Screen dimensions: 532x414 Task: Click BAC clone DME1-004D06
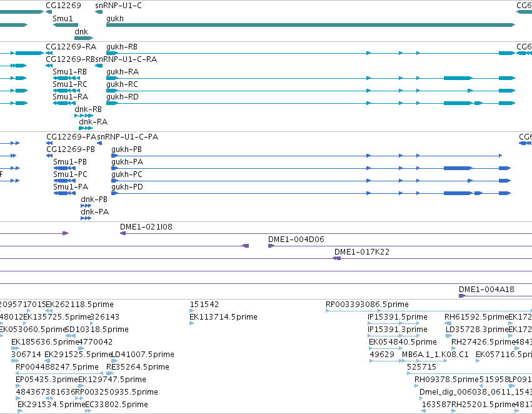tap(400, 246)
